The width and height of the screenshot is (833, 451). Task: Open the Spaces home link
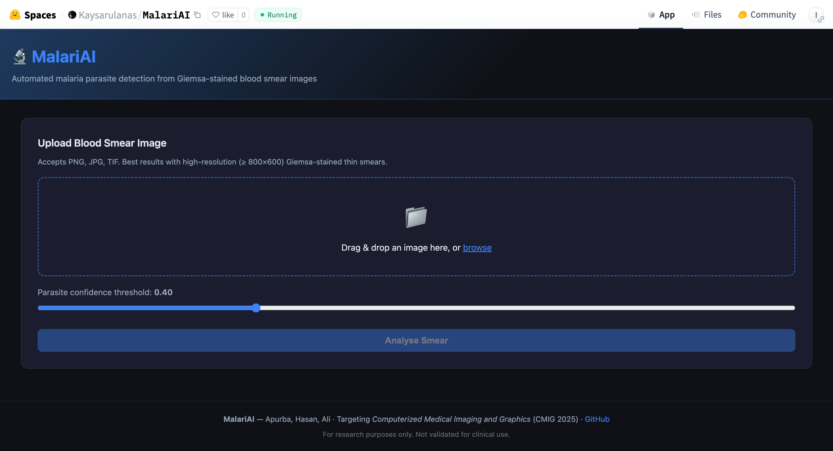tap(40, 15)
